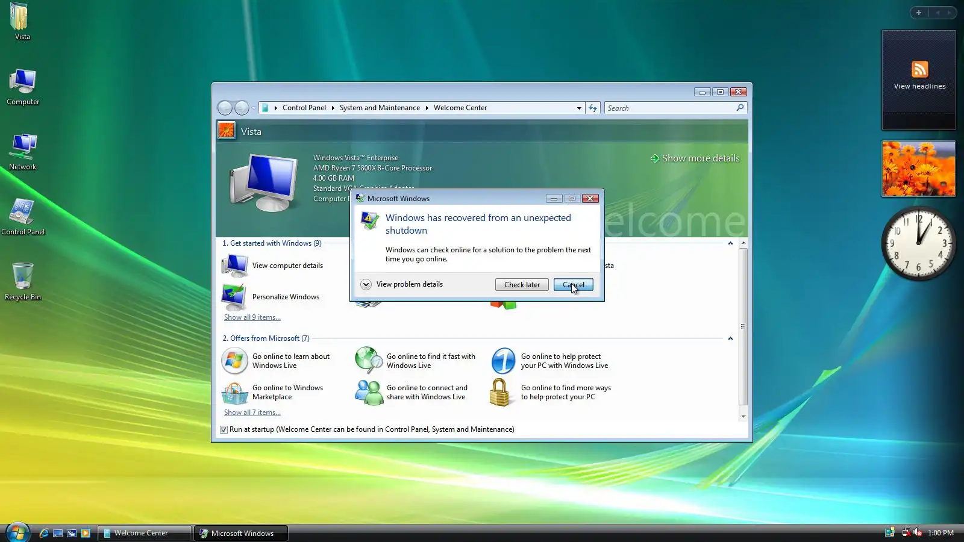Click the scroll down arrow in Welcome Center
The width and height of the screenshot is (964, 542).
743,416
